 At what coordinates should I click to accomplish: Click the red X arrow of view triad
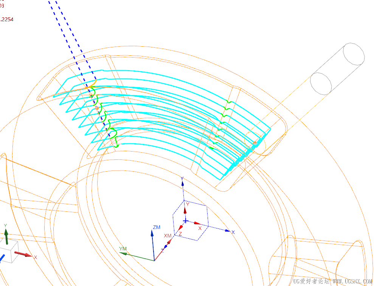point(23,254)
